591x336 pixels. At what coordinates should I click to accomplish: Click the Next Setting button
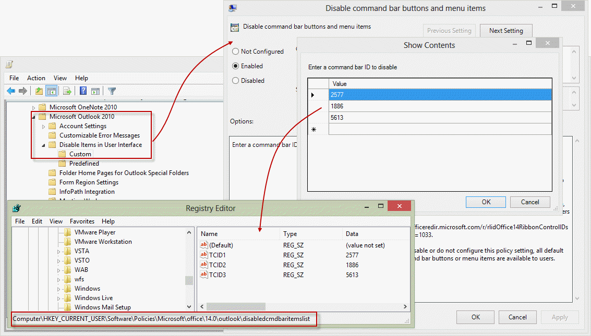click(x=506, y=31)
